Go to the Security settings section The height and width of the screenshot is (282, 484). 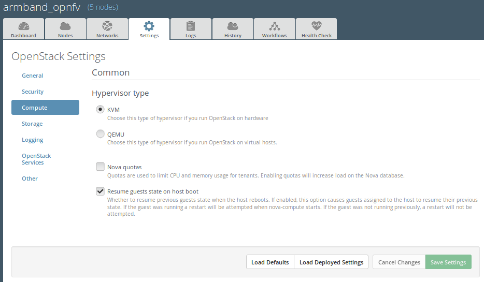pyautogui.click(x=33, y=92)
